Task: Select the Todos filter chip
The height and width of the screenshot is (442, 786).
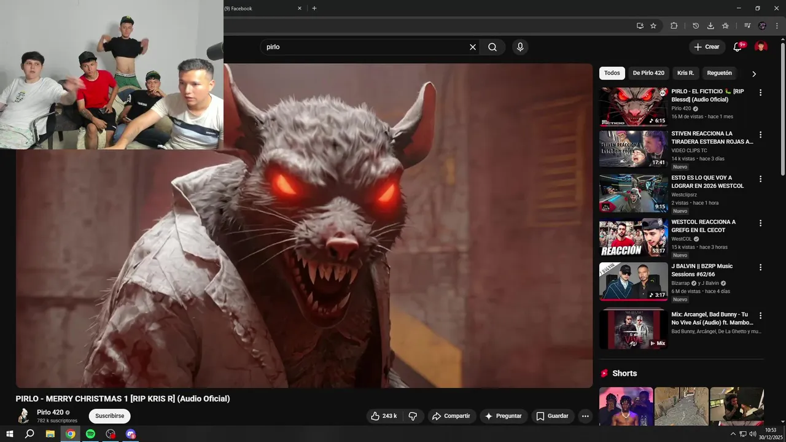Action: tap(612, 73)
